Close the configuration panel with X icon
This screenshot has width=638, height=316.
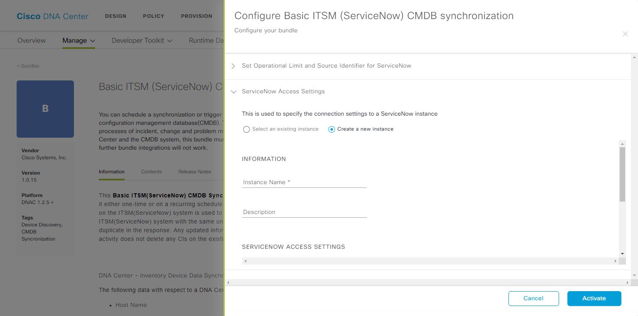(x=625, y=34)
